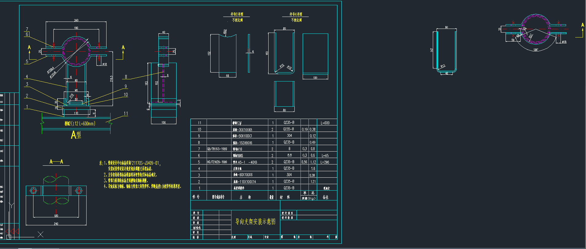Select the 件号4详图 detail heading
This screenshot has width=586, height=249.
pyautogui.click(x=296, y=14)
